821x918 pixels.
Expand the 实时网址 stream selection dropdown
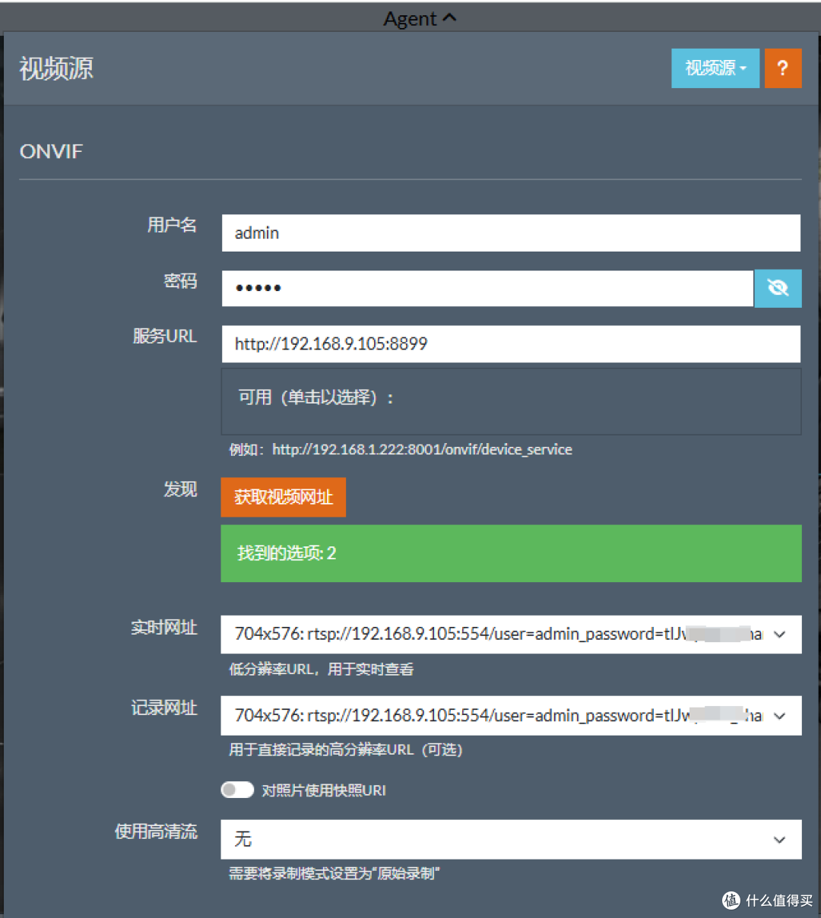[x=779, y=635]
